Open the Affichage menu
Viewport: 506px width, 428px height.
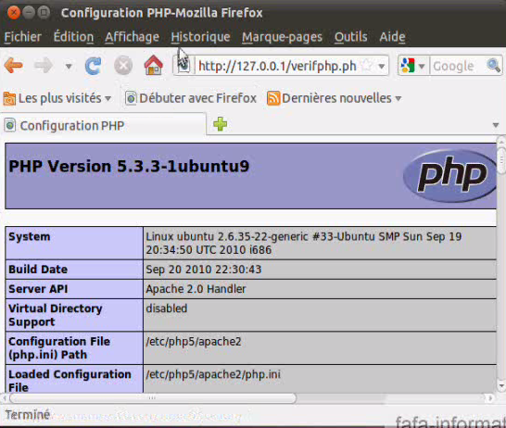pyautogui.click(x=132, y=37)
